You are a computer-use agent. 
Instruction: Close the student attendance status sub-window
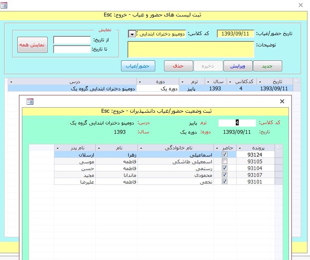pos(282,101)
